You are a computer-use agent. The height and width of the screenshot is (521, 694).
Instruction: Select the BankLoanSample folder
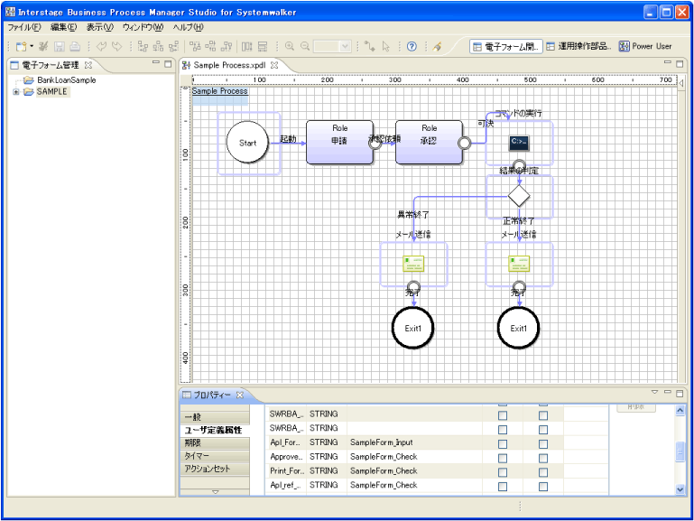pos(60,80)
